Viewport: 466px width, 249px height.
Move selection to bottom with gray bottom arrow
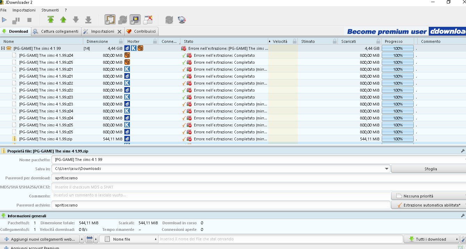pos(88,20)
